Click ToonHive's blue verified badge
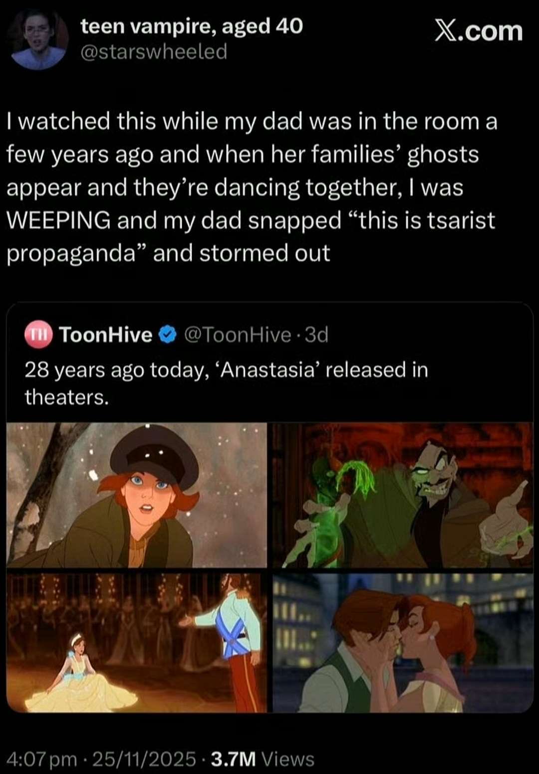The image size is (539, 774). [x=168, y=334]
